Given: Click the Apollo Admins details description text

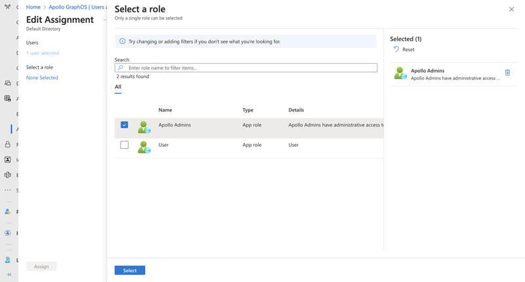Looking at the screenshot, I should 336,125.
